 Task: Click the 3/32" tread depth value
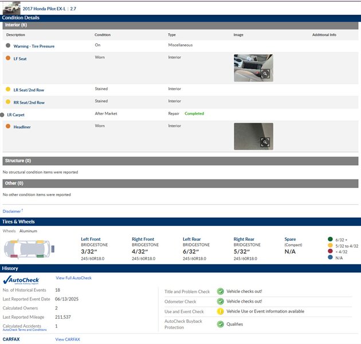tap(89, 252)
